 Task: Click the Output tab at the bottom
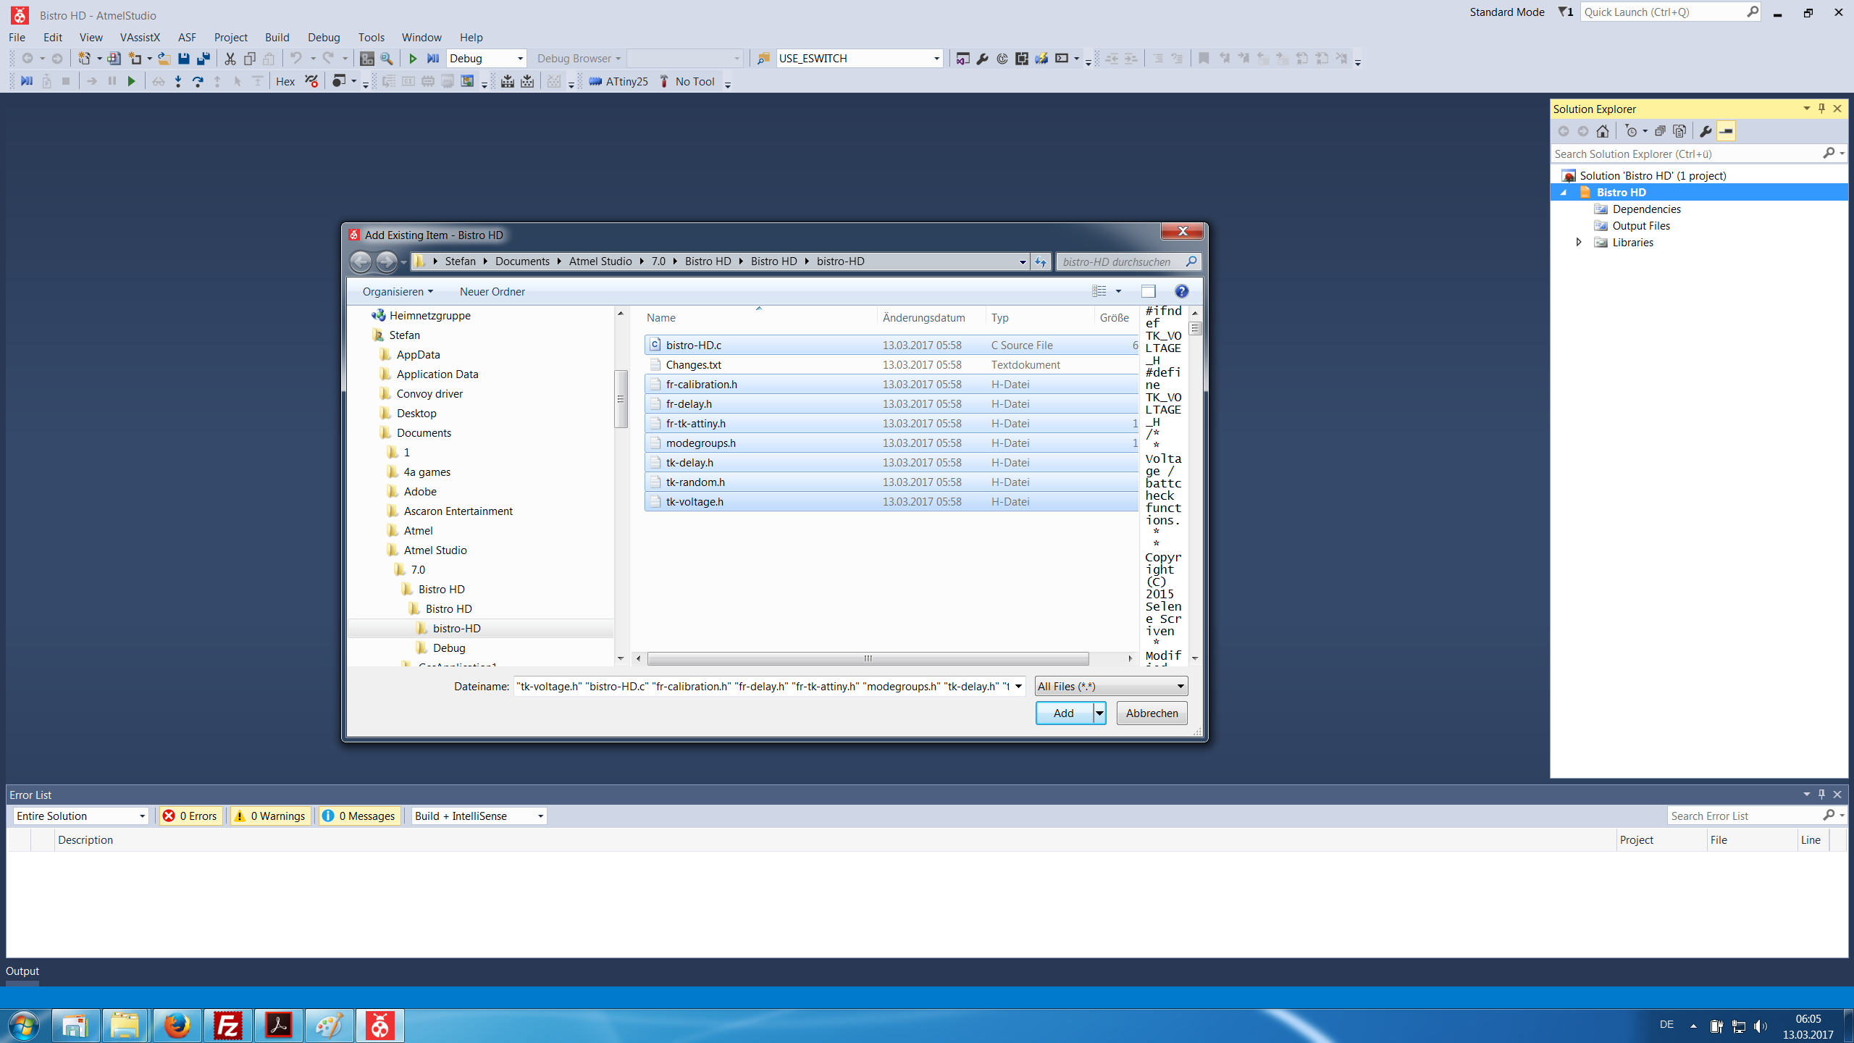22,971
